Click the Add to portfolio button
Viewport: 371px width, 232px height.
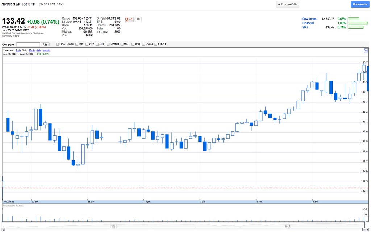tap(287, 4)
